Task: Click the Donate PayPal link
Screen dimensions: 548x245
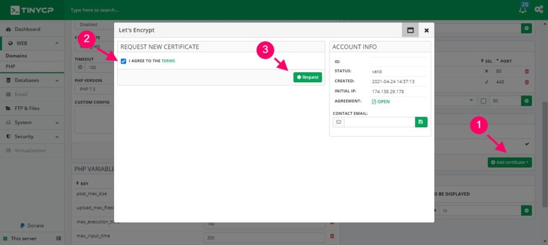Action: (32, 226)
